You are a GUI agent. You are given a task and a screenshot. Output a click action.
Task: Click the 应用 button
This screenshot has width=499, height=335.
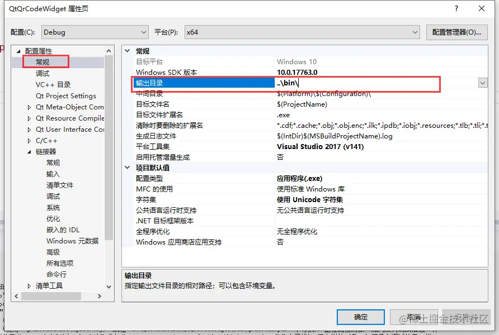click(x=466, y=317)
